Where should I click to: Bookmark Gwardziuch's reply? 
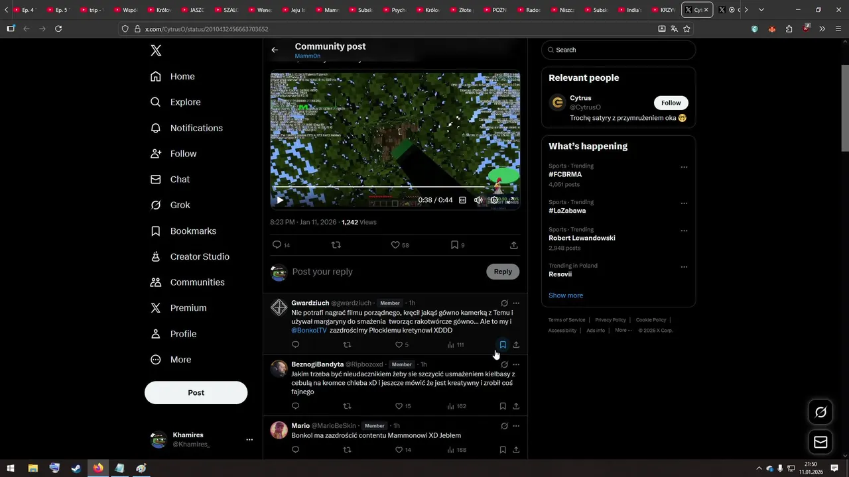(503, 344)
